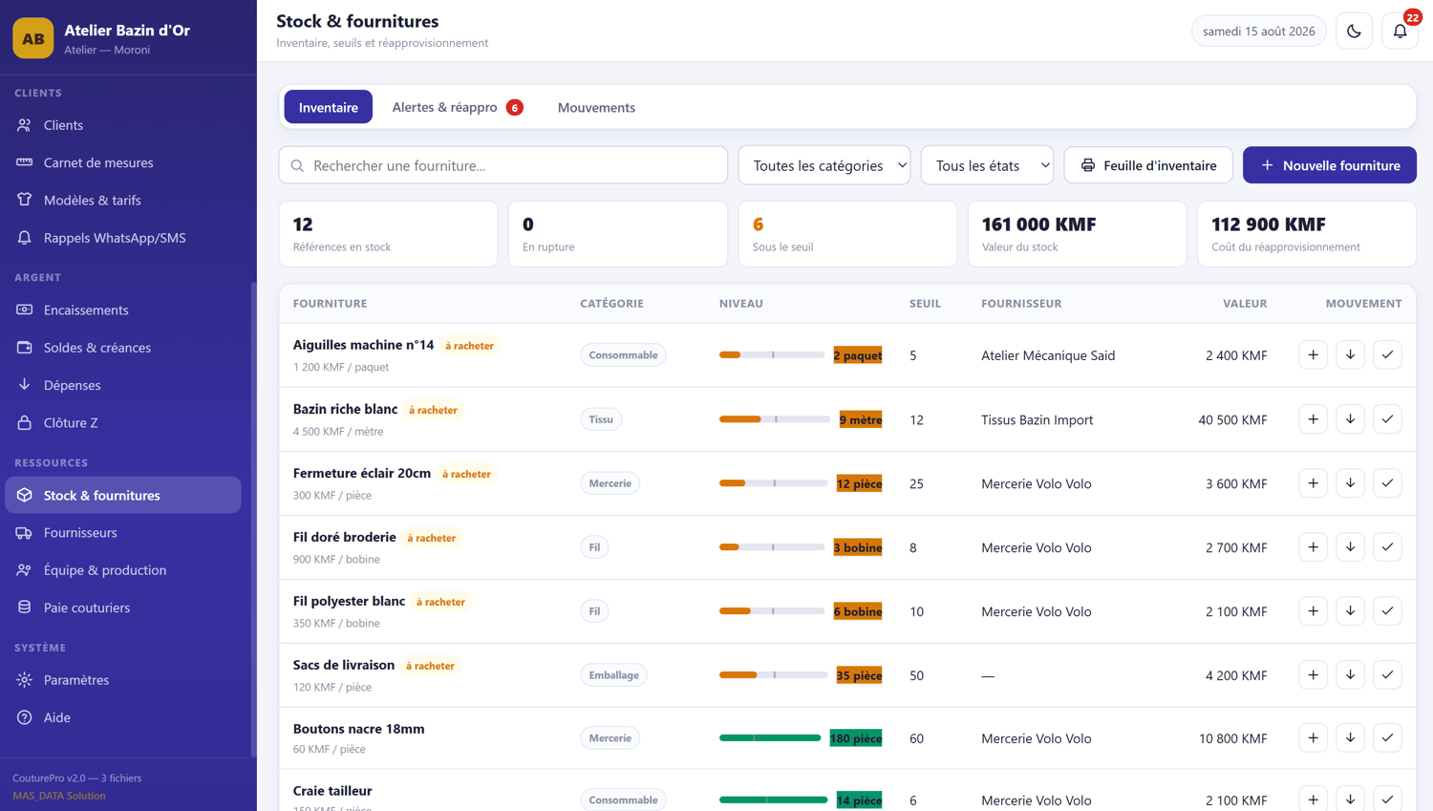Click the plus icon for Fil doré broderie
Viewport: 1433px width, 811px height.
pos(1313,547)
